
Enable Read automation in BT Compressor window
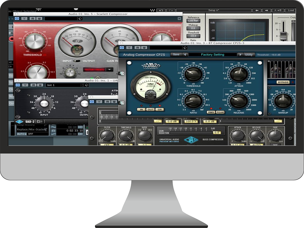pyautogui.click(x=137, y=47)
